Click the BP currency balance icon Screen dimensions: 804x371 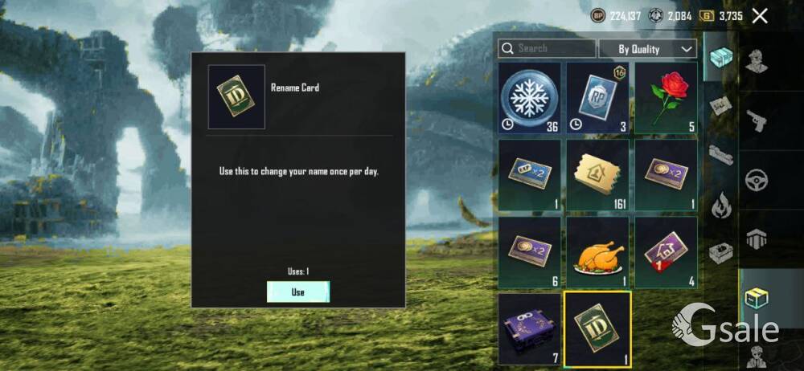[598, 16]
